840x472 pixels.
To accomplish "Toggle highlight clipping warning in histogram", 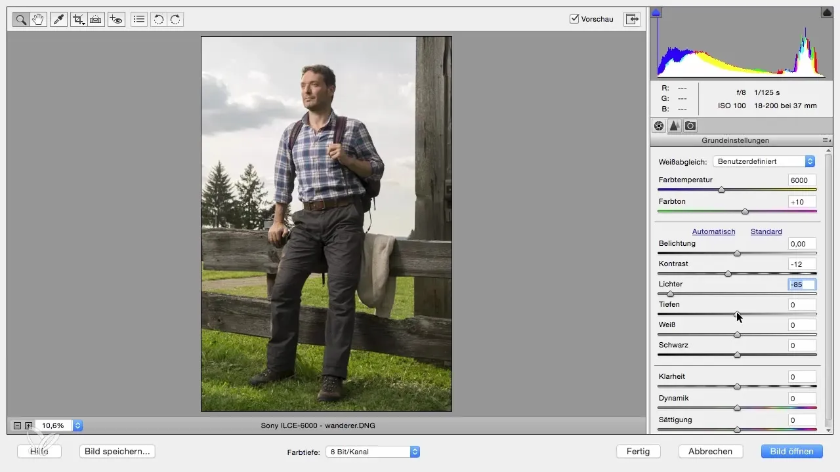I will (x=826, y=12).
